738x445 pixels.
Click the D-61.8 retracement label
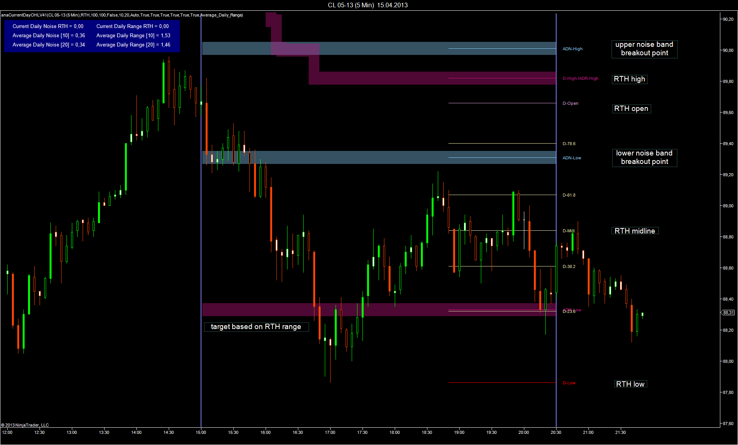[569, 195]
